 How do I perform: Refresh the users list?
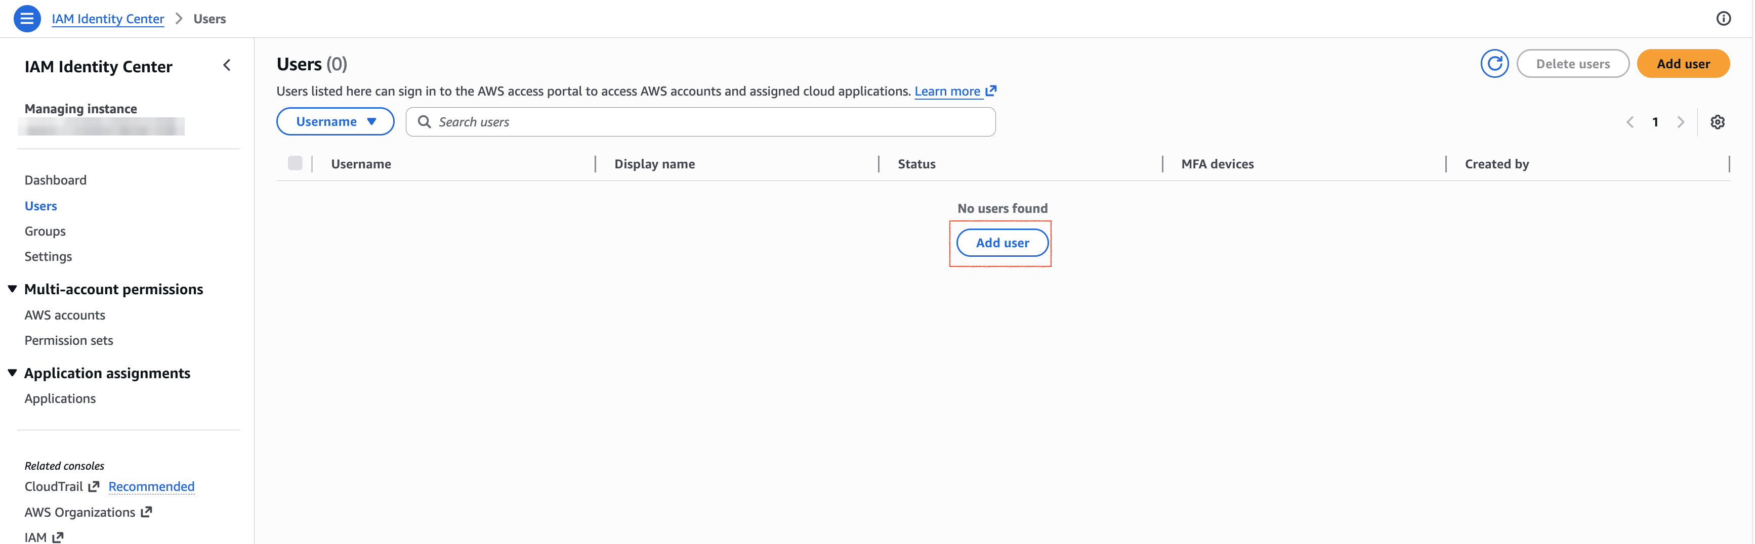point(1494,63)
